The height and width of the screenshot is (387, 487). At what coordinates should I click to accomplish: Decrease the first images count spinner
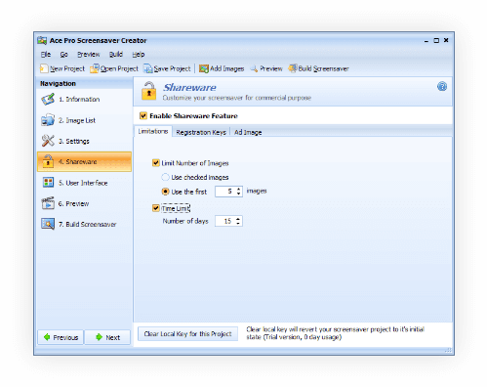click(239, 193)
